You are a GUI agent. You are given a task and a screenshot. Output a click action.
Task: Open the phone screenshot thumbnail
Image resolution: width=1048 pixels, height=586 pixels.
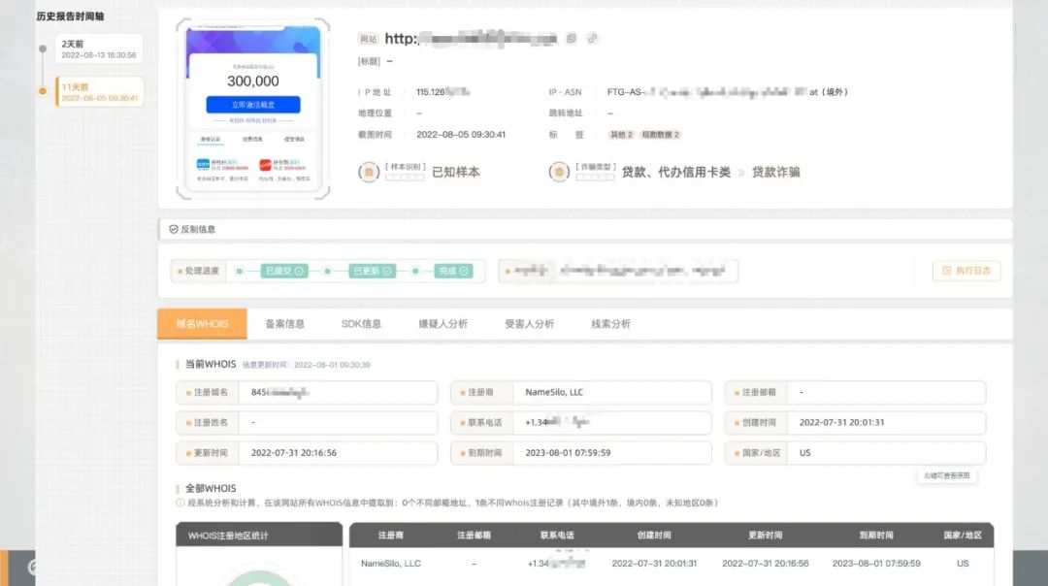[253, 109]
